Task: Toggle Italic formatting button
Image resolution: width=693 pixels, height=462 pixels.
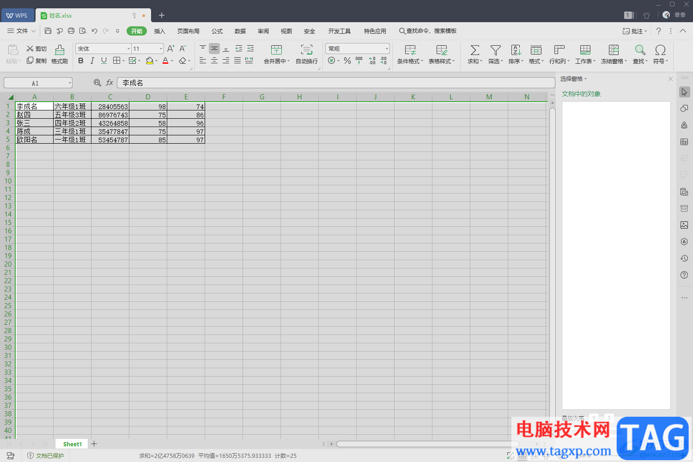Action: point(92,61)
